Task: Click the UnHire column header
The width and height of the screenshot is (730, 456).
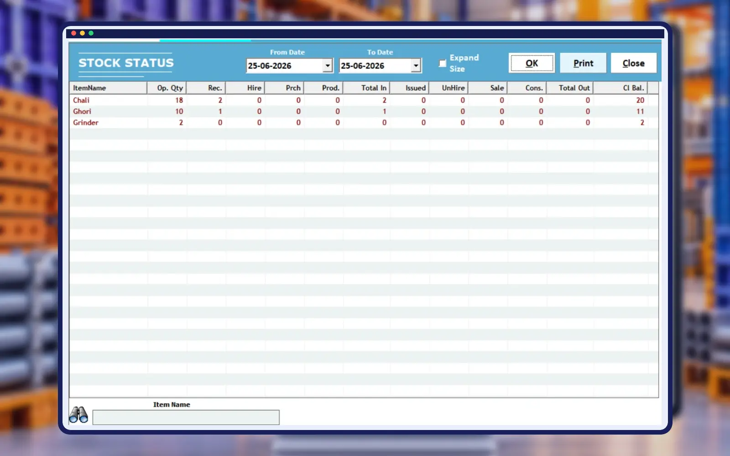Action: pos(449,88)
